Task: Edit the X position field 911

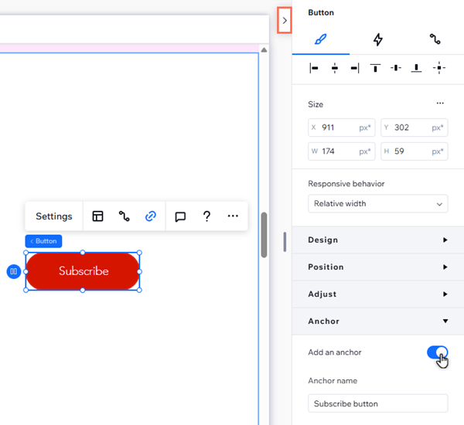Action: 342,127
